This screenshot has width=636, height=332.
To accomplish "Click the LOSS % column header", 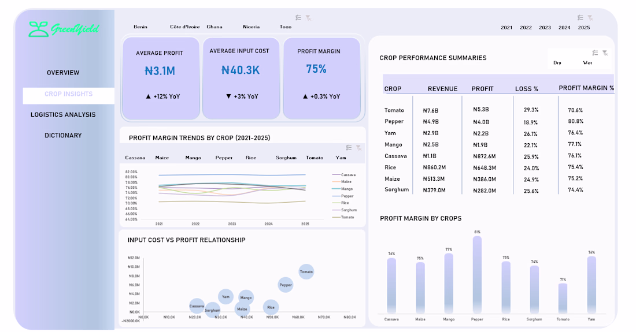I will click(x=527, y=89).
